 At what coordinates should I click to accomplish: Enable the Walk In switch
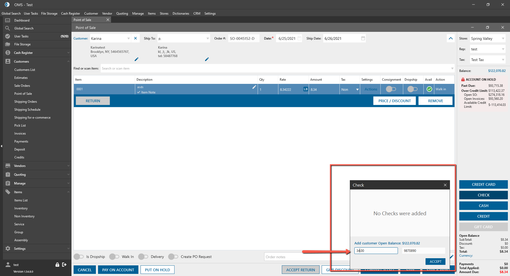coord(114,257)
